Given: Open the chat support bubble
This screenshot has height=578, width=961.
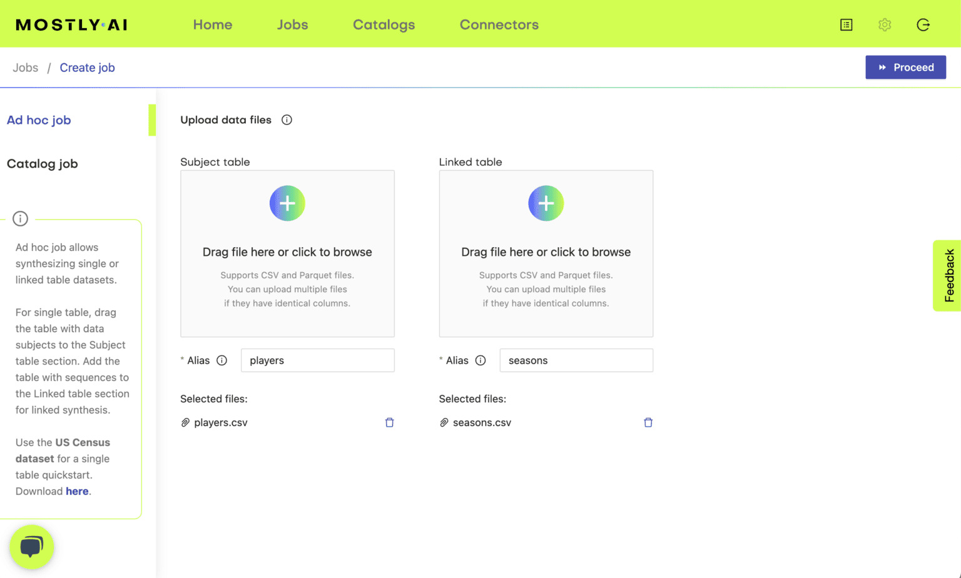Looking at the screenshot, I should pyautogui.click(x=31, y=547).
